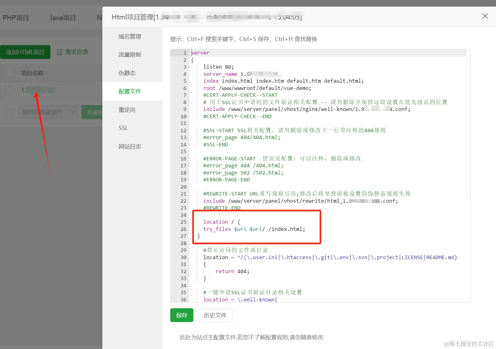Switch to the SSL tab
Image resolution: width=496 pixels, height=349 pixels.
click(123, 128)
